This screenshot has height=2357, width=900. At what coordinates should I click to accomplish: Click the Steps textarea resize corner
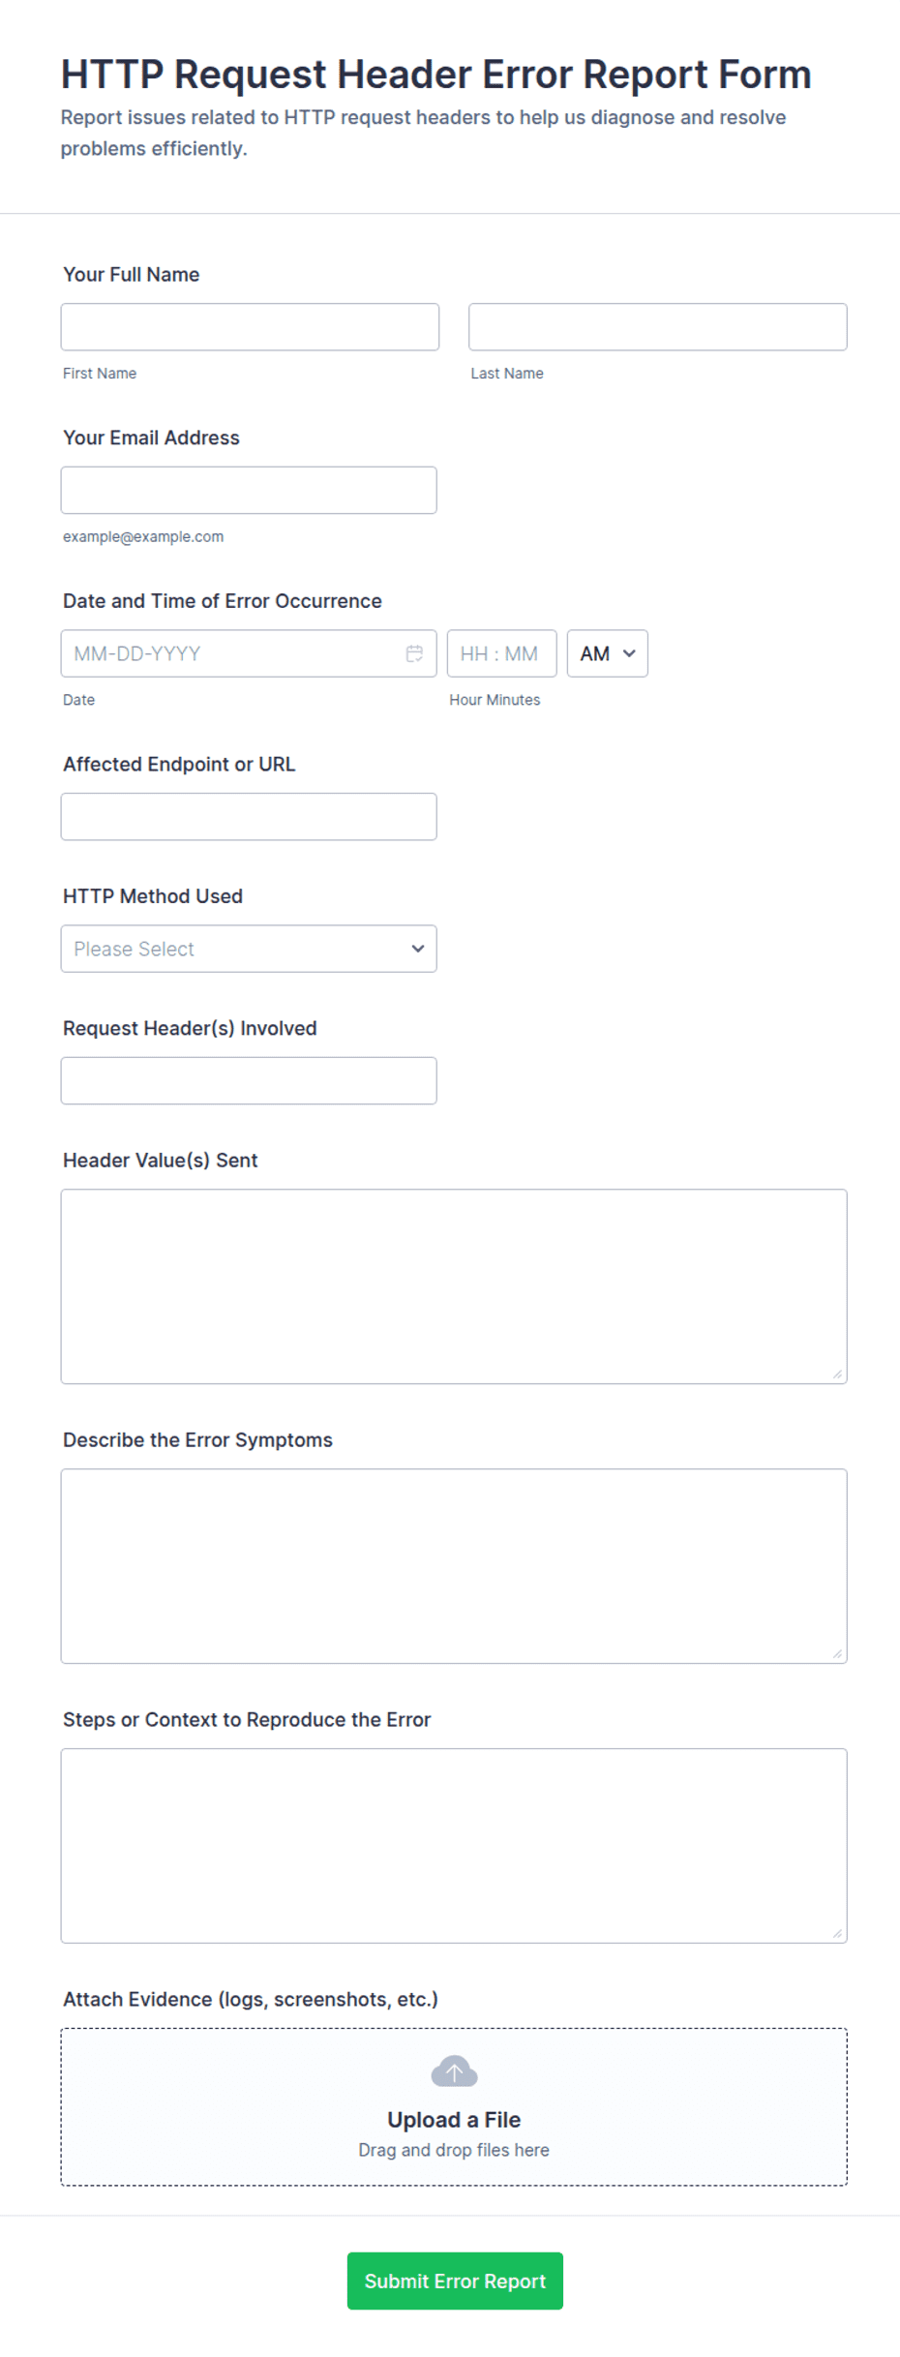pos(837,1933)
